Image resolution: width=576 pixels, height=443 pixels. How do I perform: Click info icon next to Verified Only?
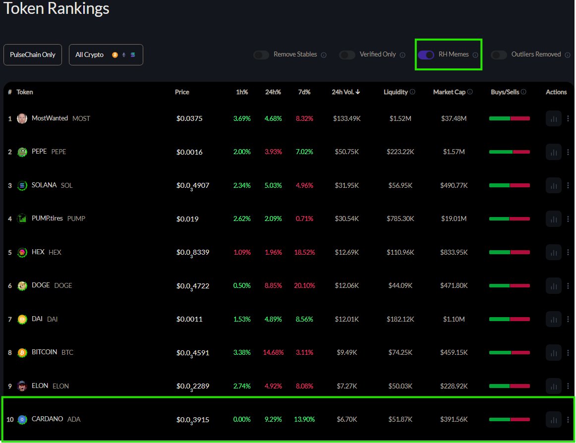tap(403, 55)
